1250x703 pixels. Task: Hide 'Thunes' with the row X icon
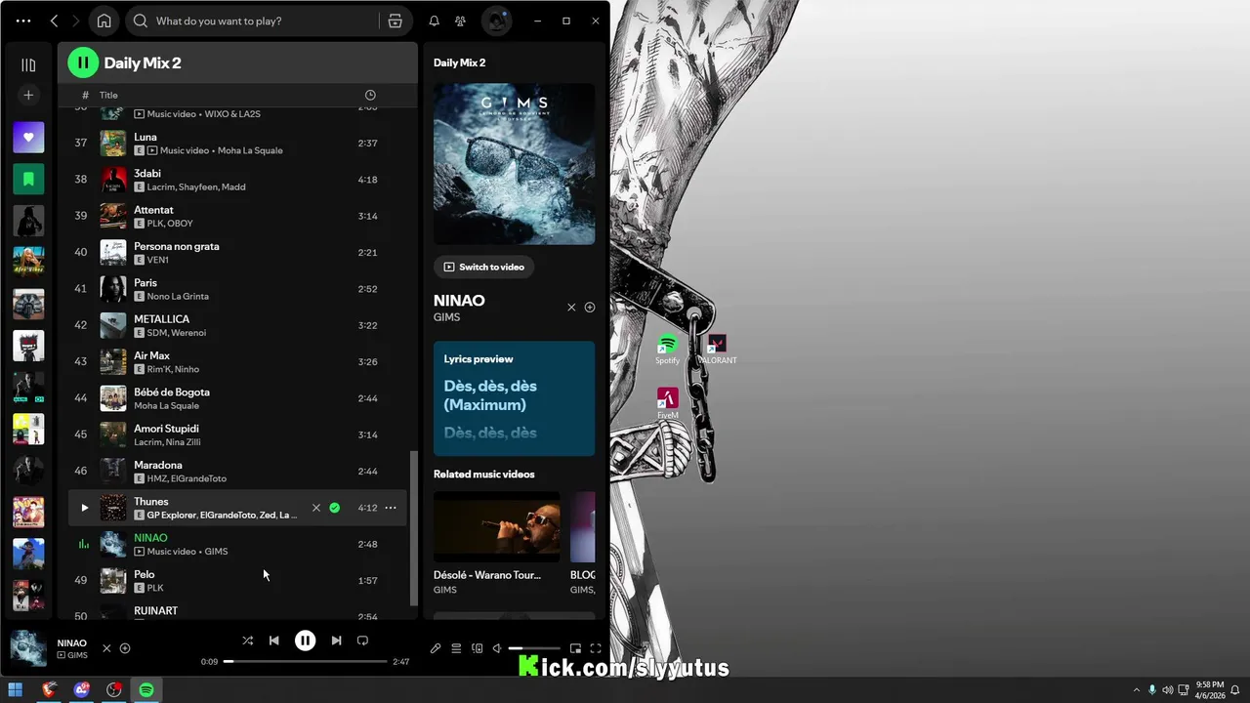tap(315, 508)
